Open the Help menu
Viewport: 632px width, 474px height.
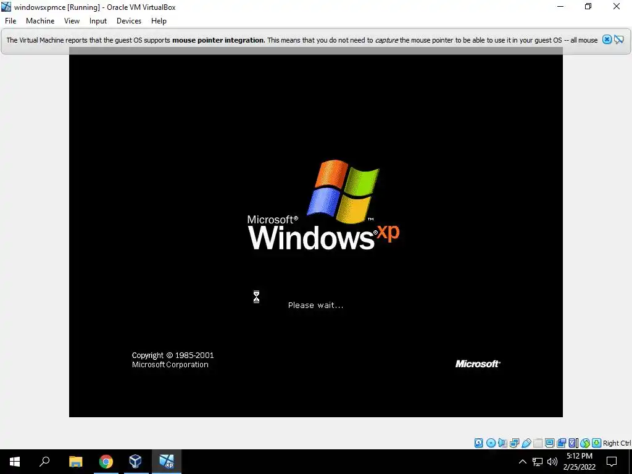coord(159,21)
